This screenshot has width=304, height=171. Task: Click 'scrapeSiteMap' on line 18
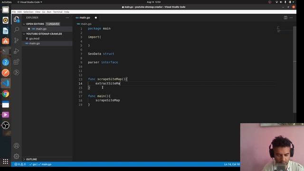[108, 100]
